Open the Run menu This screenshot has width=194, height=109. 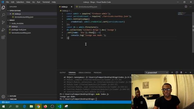(38, 2)
